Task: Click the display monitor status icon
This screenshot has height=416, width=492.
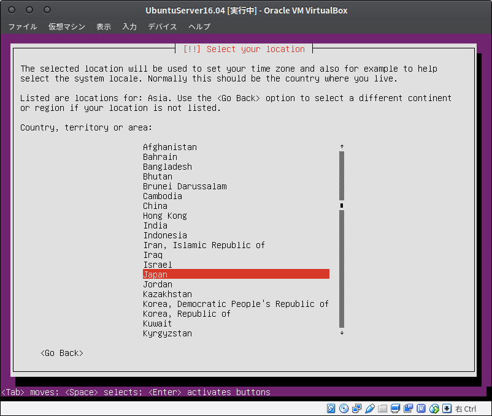Action: click(395, 409)
